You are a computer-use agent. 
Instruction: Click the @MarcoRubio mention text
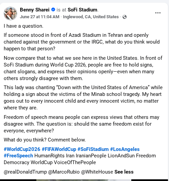[64, 172]
